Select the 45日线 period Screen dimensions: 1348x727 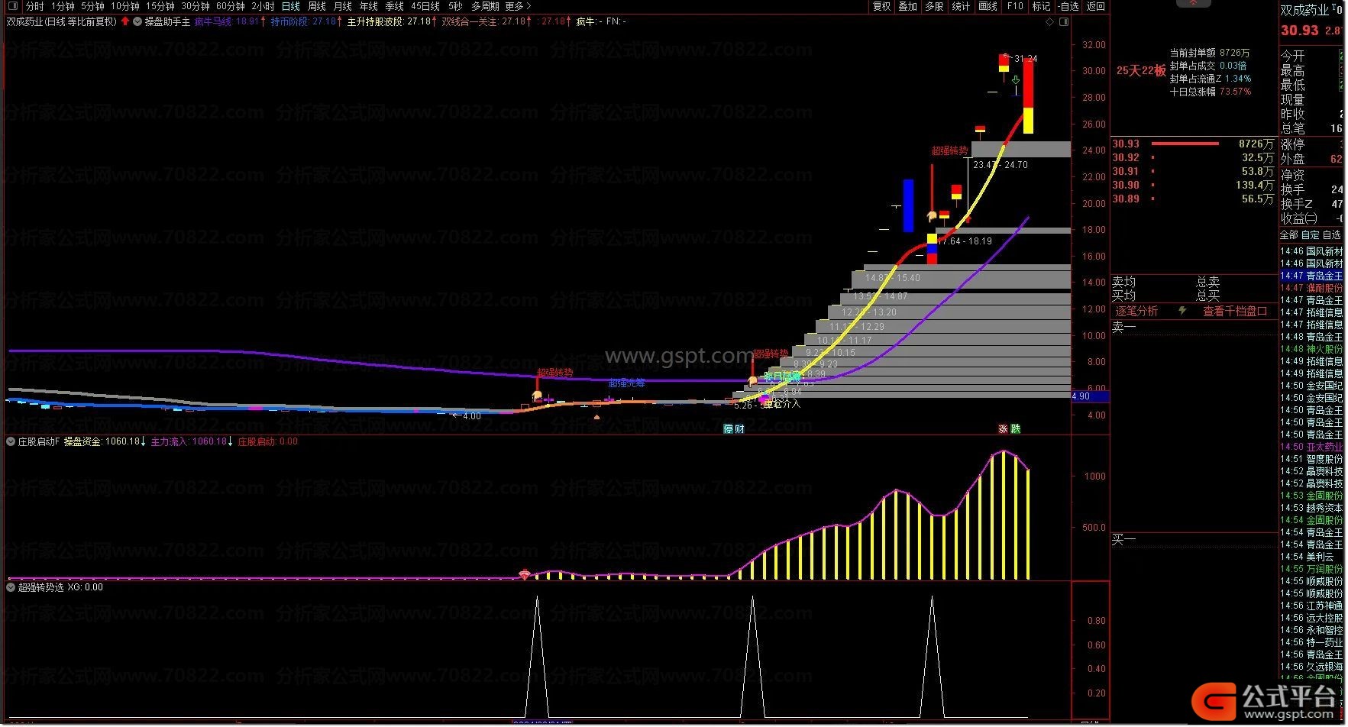425,6
